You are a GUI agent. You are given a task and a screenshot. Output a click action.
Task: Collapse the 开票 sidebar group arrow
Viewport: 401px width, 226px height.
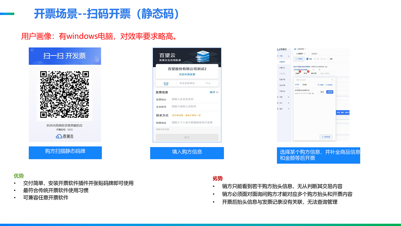(288, 56)
